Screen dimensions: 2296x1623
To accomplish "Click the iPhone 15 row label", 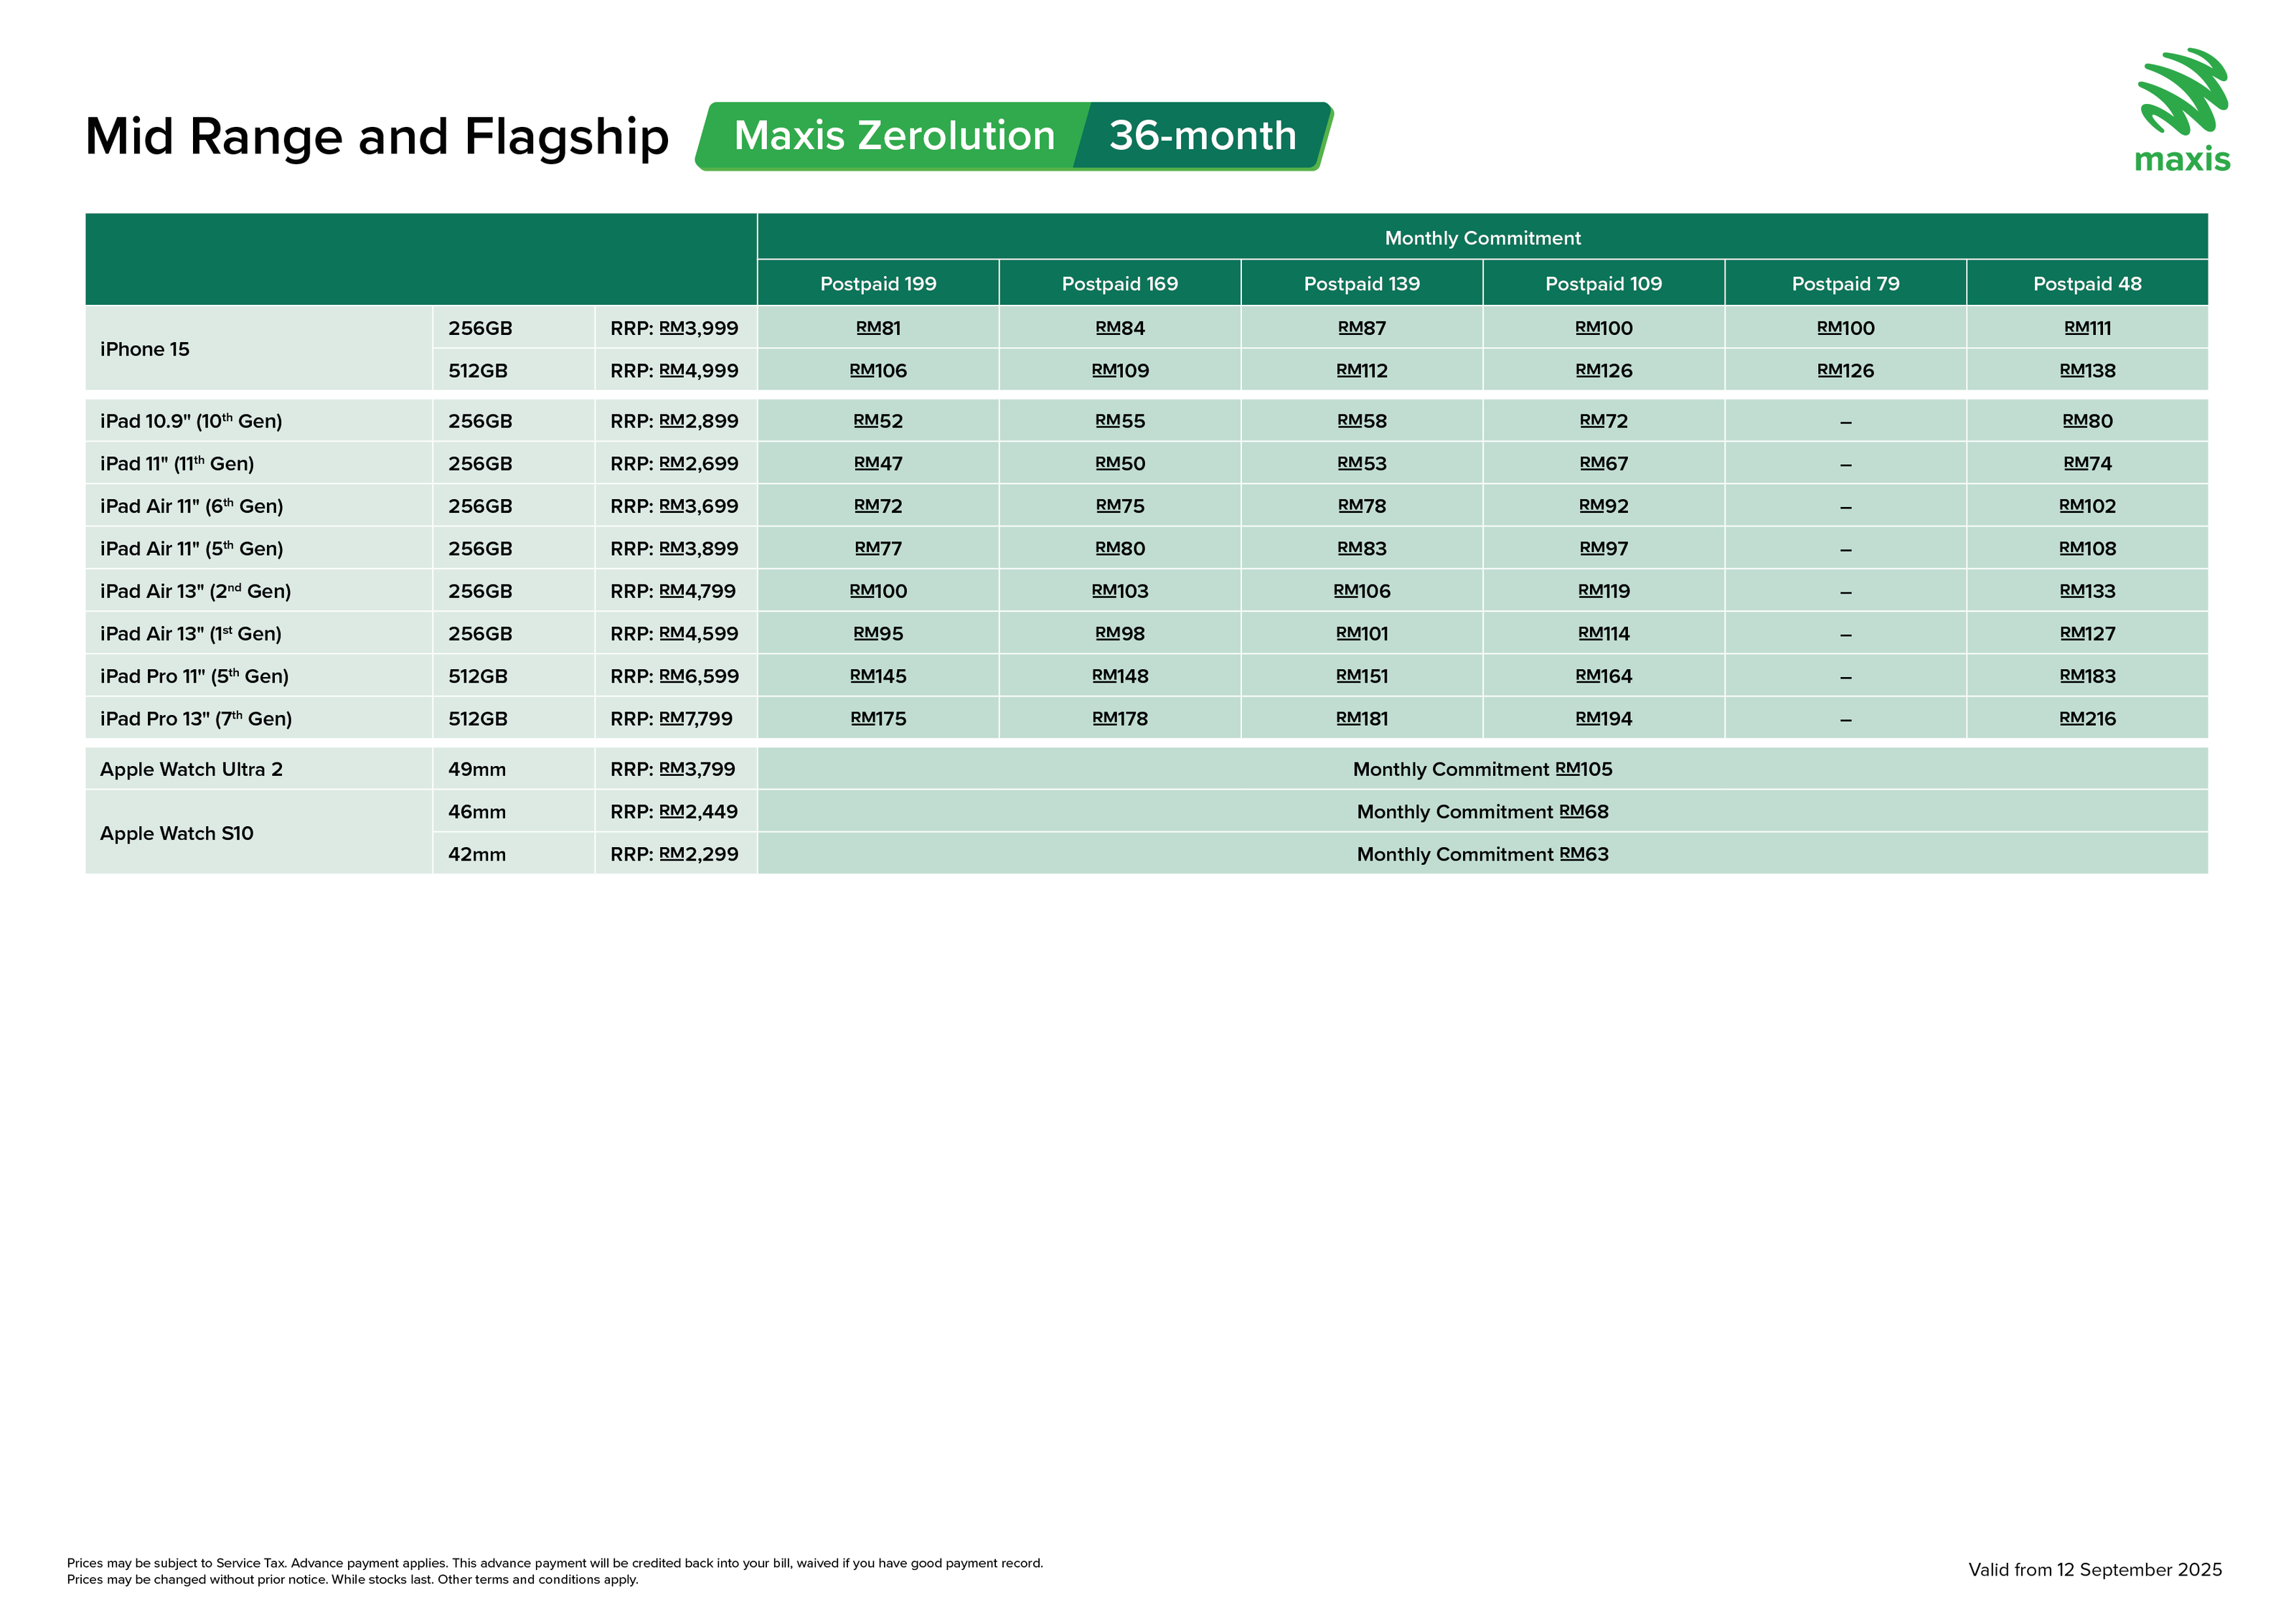I will point(145,349).
